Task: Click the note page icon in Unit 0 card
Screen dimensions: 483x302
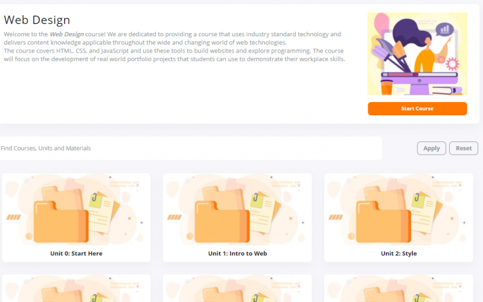Action: pyautogui.click(x=104, y=213)
